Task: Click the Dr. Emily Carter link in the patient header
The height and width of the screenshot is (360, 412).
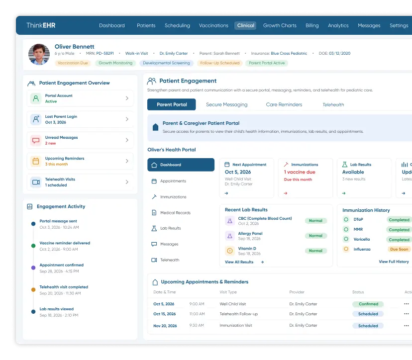Action: pos(174,53)
